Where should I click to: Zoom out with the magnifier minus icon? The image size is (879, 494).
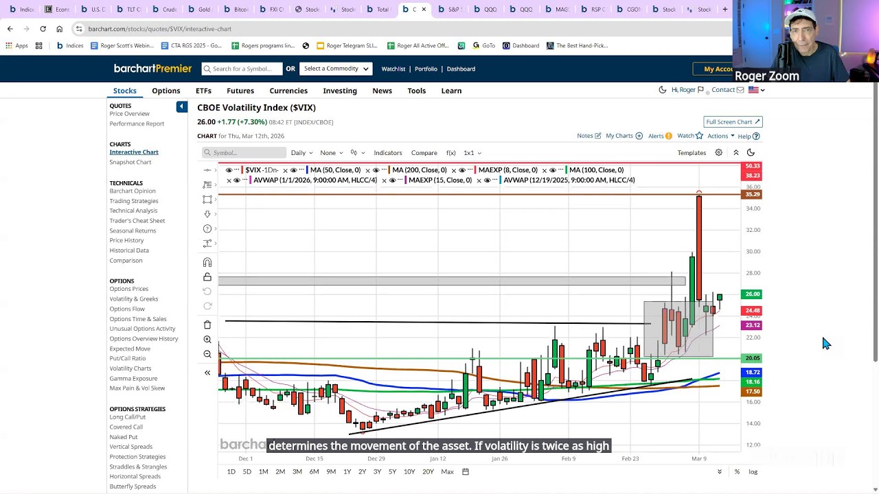(207, 354)
